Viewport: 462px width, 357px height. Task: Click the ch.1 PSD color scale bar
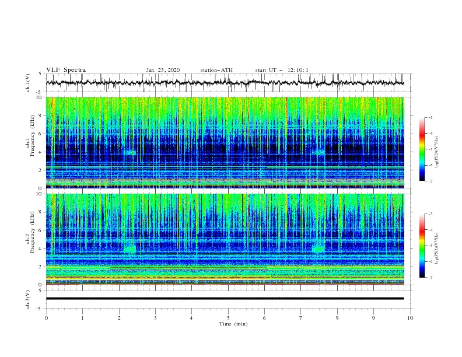point(422,149)
